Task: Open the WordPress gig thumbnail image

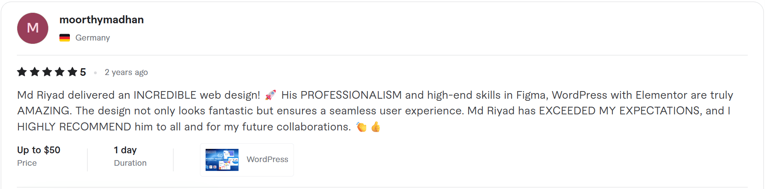Action: (x=222, y=160)
